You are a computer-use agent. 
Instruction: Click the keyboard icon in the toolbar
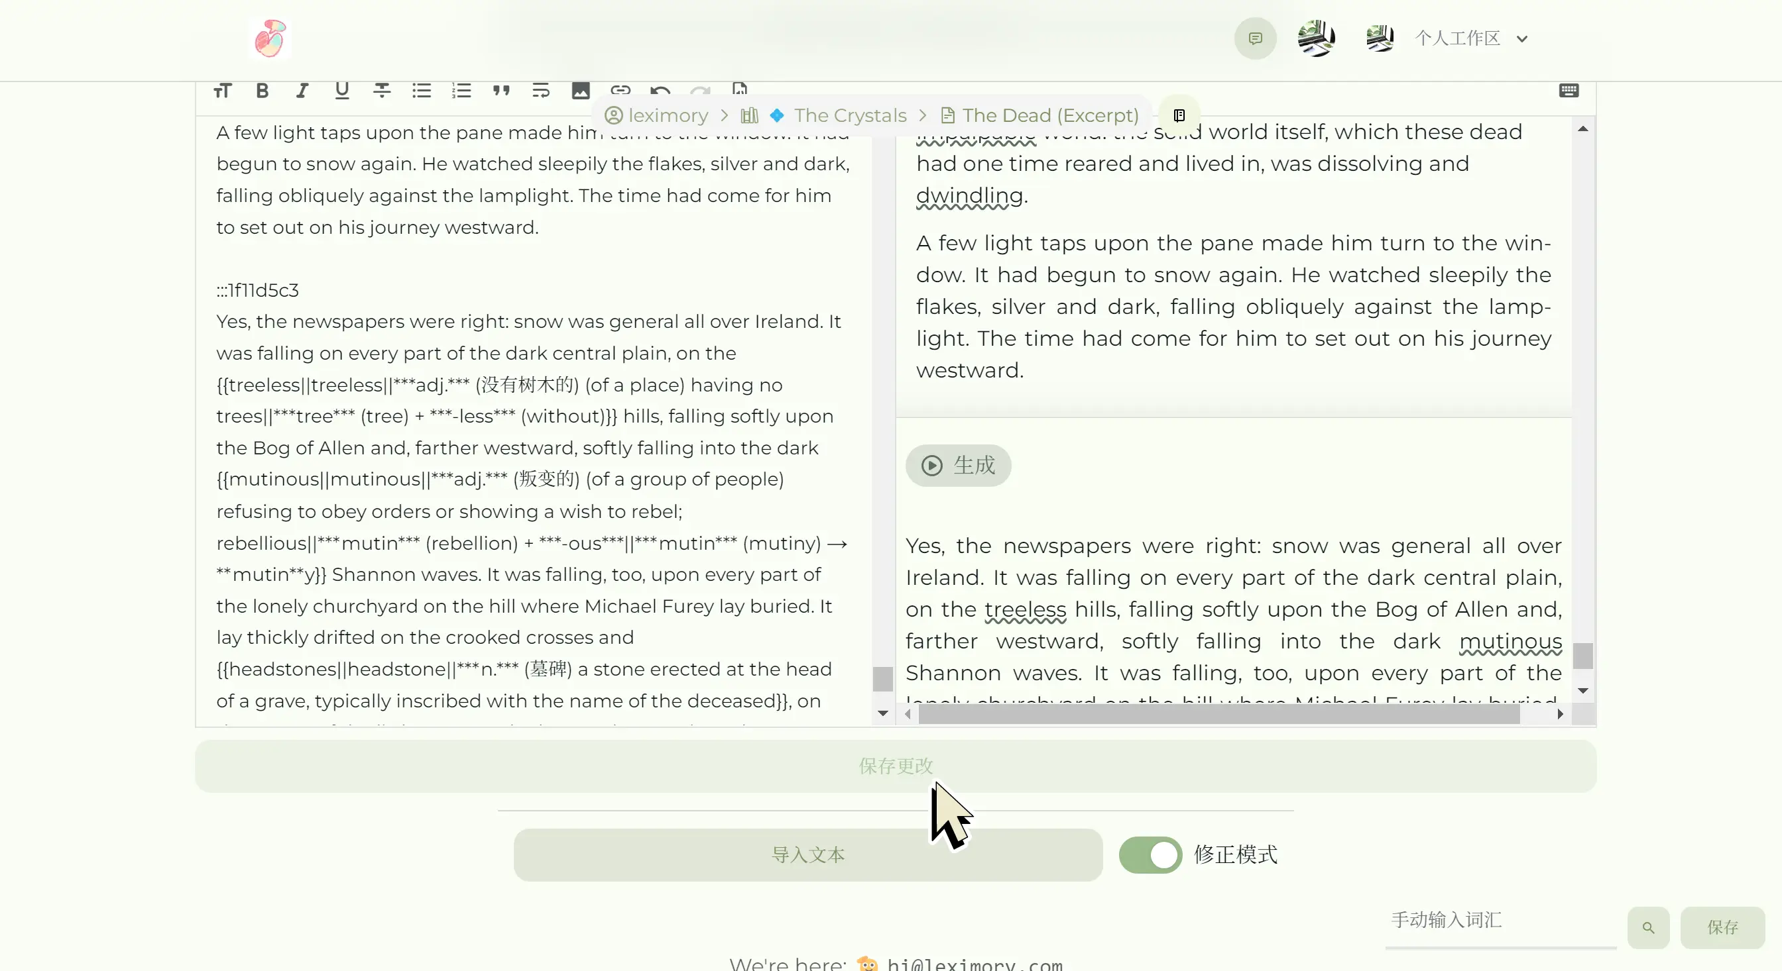1569,91
